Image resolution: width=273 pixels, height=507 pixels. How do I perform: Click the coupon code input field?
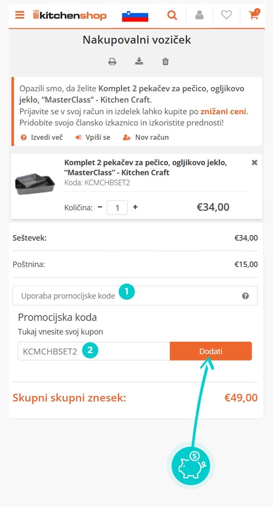[87, 351]
